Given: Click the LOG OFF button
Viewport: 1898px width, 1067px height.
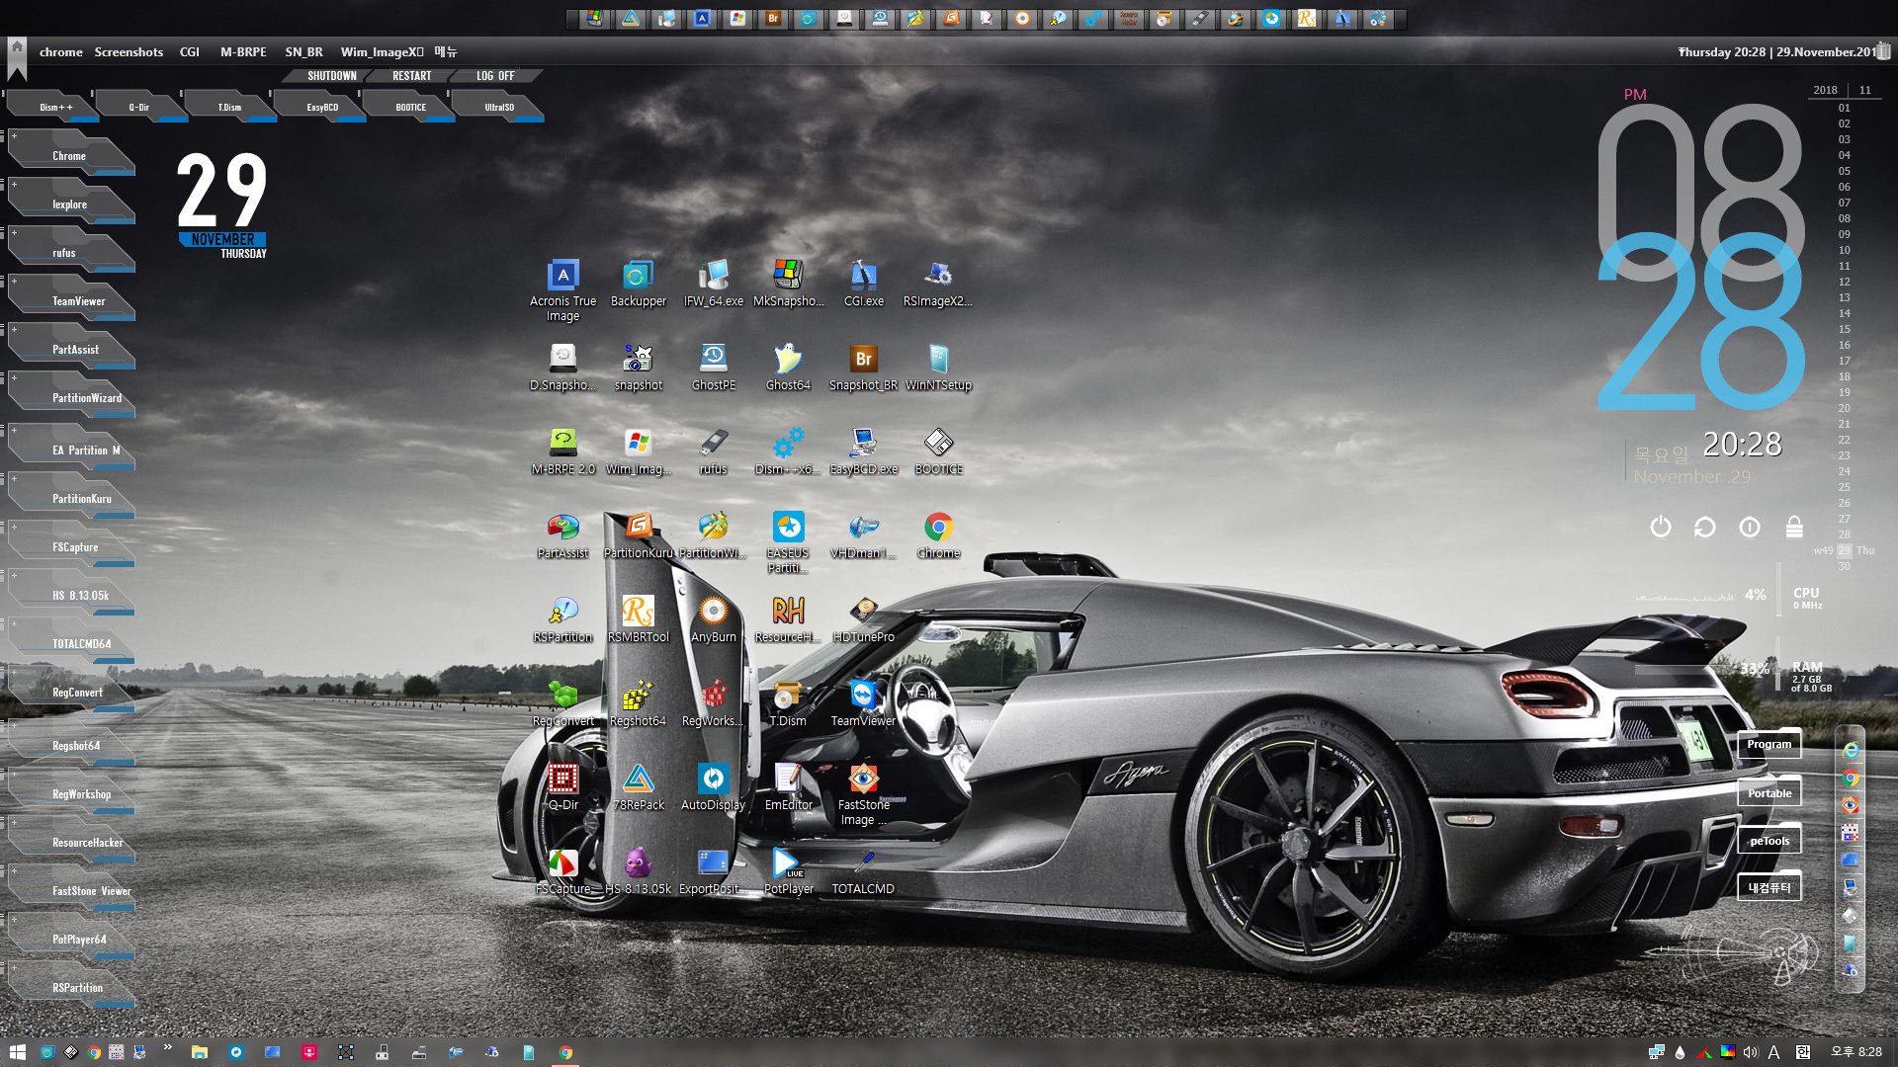Looking at the screenshot, I should click(x=495, y=76).
